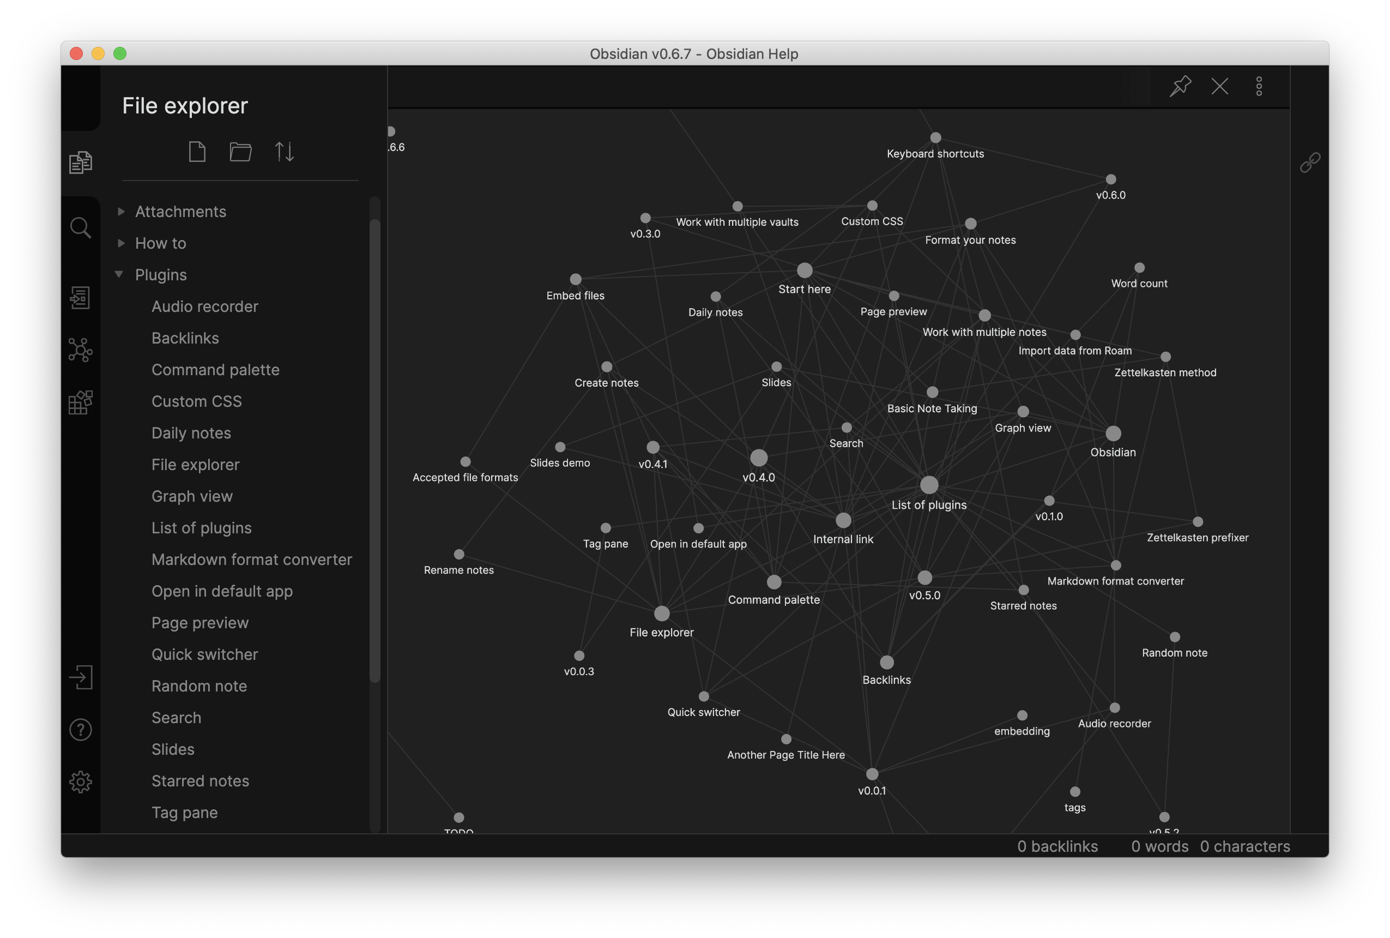Open backlinks link icon on right sidebar
The width and height of the screenshot is (1390, 938).
point(1310,162)
